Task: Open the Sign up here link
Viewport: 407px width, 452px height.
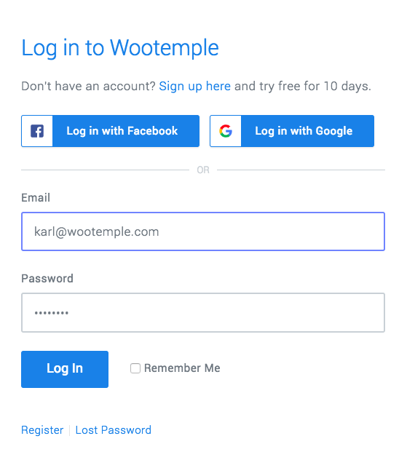Action: click(x=194, y=86)
